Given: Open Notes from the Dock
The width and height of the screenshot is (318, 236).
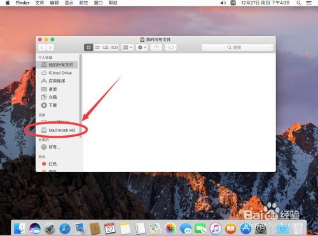Looking at the screenshot, I should pyautogui.click(x=125, y=228).
